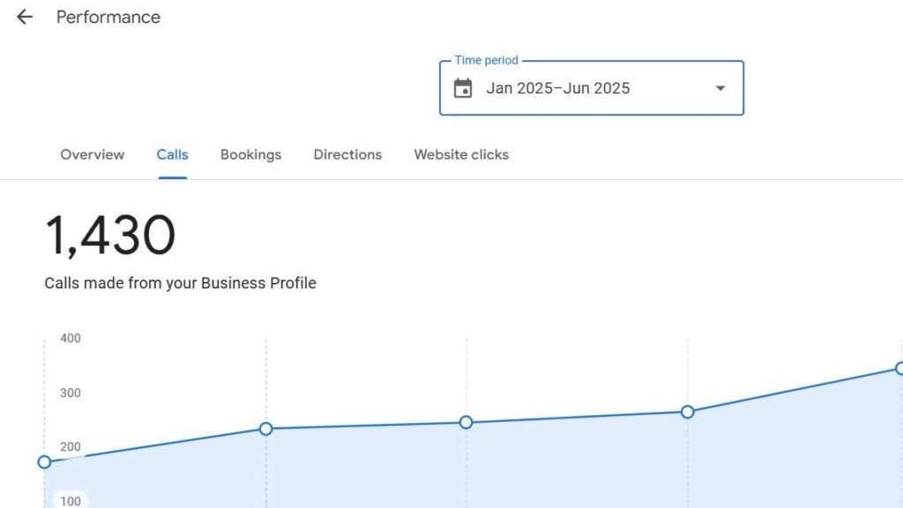The width and height of the screenshot is (903, 508).
Task: Switch to the Overview tab
Action: (x=93, y=154)
